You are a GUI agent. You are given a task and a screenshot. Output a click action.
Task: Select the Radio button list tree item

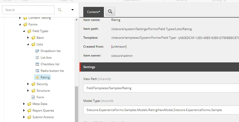pyautogui.click(x=52, y=71)
